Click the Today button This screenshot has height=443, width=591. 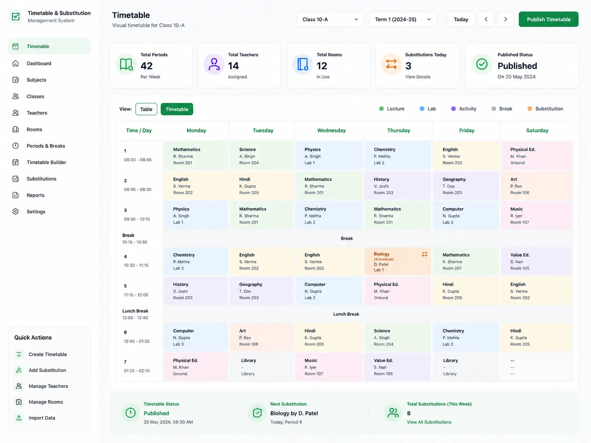(x=461, y=20)
